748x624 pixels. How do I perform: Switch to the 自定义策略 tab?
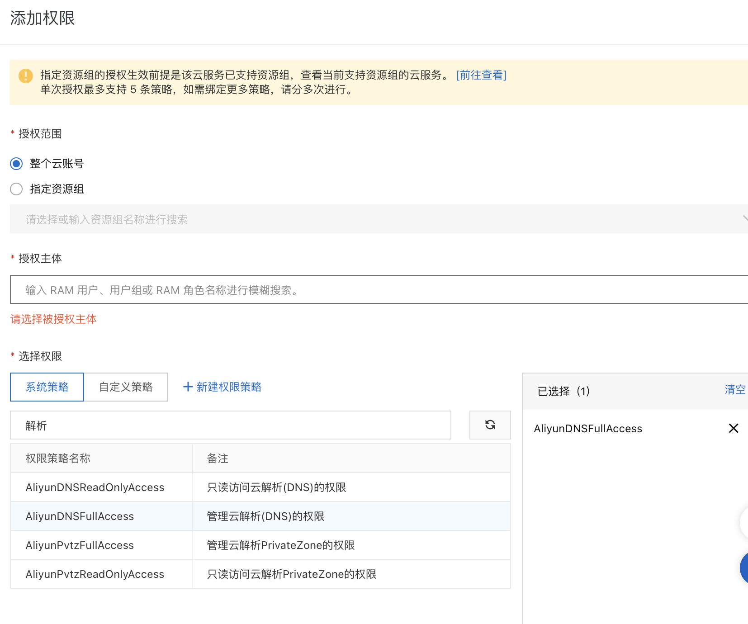(x=126, y=387)
